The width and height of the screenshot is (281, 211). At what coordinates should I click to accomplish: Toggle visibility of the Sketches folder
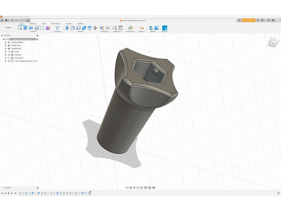[x=9, y=55]
